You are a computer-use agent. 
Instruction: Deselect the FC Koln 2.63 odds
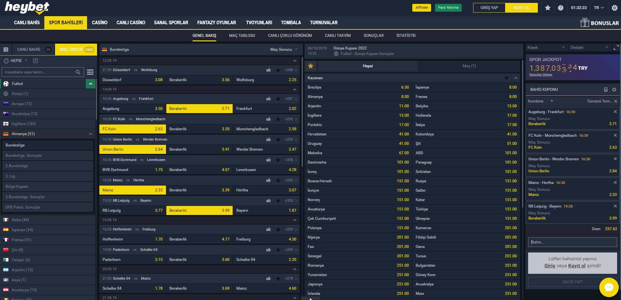(133, 129)
